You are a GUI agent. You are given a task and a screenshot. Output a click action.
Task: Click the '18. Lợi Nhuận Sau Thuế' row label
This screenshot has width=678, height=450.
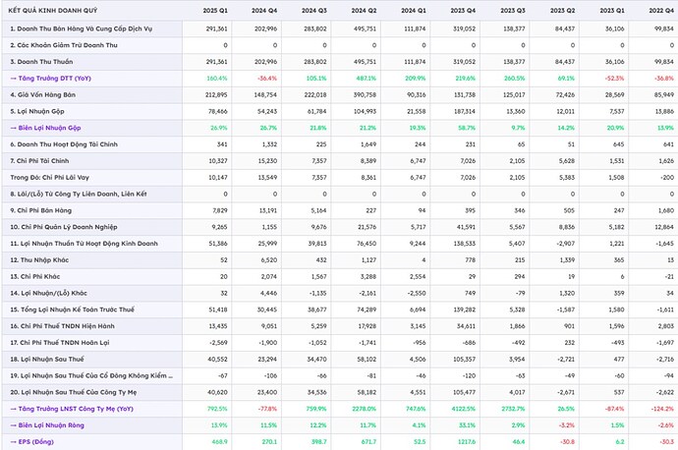[x=47, y=359]
